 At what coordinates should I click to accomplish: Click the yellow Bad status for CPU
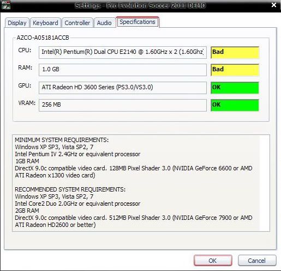(235, 52)
